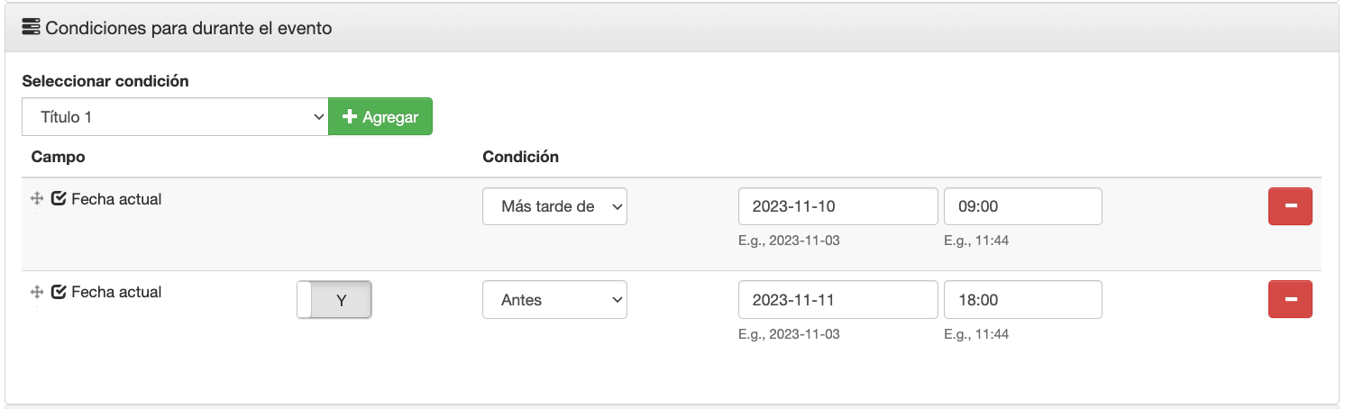Open the Más tarde de dropdown
This screenshot has height=409, width=1345.
(x=554, y=206)
